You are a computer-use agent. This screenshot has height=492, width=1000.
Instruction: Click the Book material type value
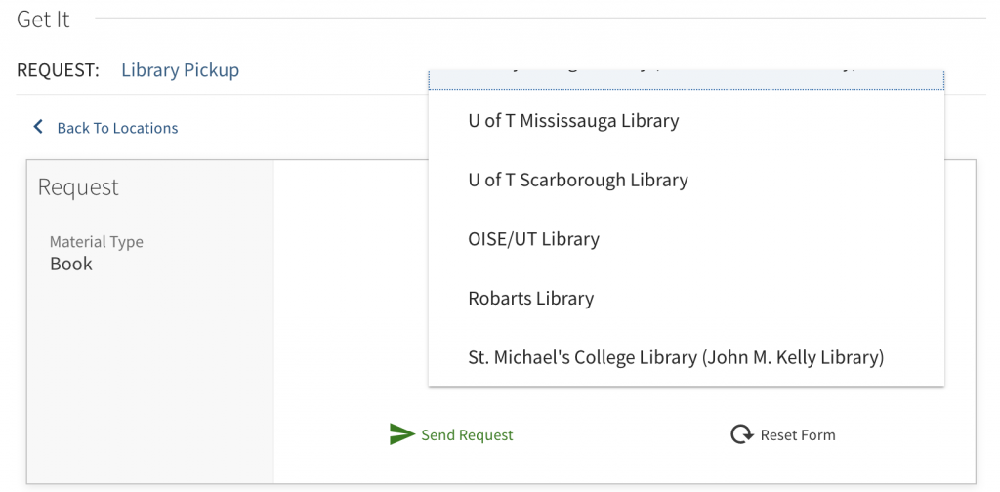click(71, 264)
